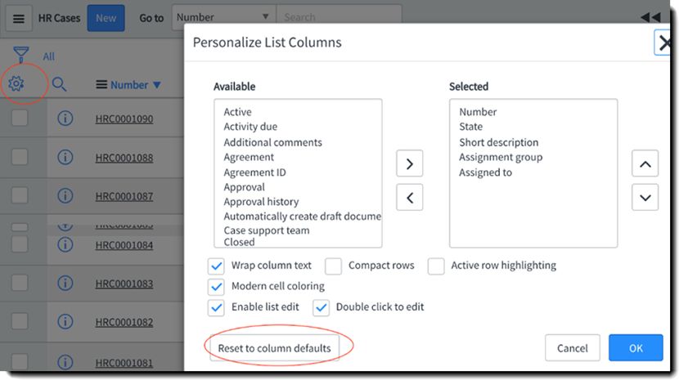
Task: Select Approval history in Available list
Action: coord(261,202)
